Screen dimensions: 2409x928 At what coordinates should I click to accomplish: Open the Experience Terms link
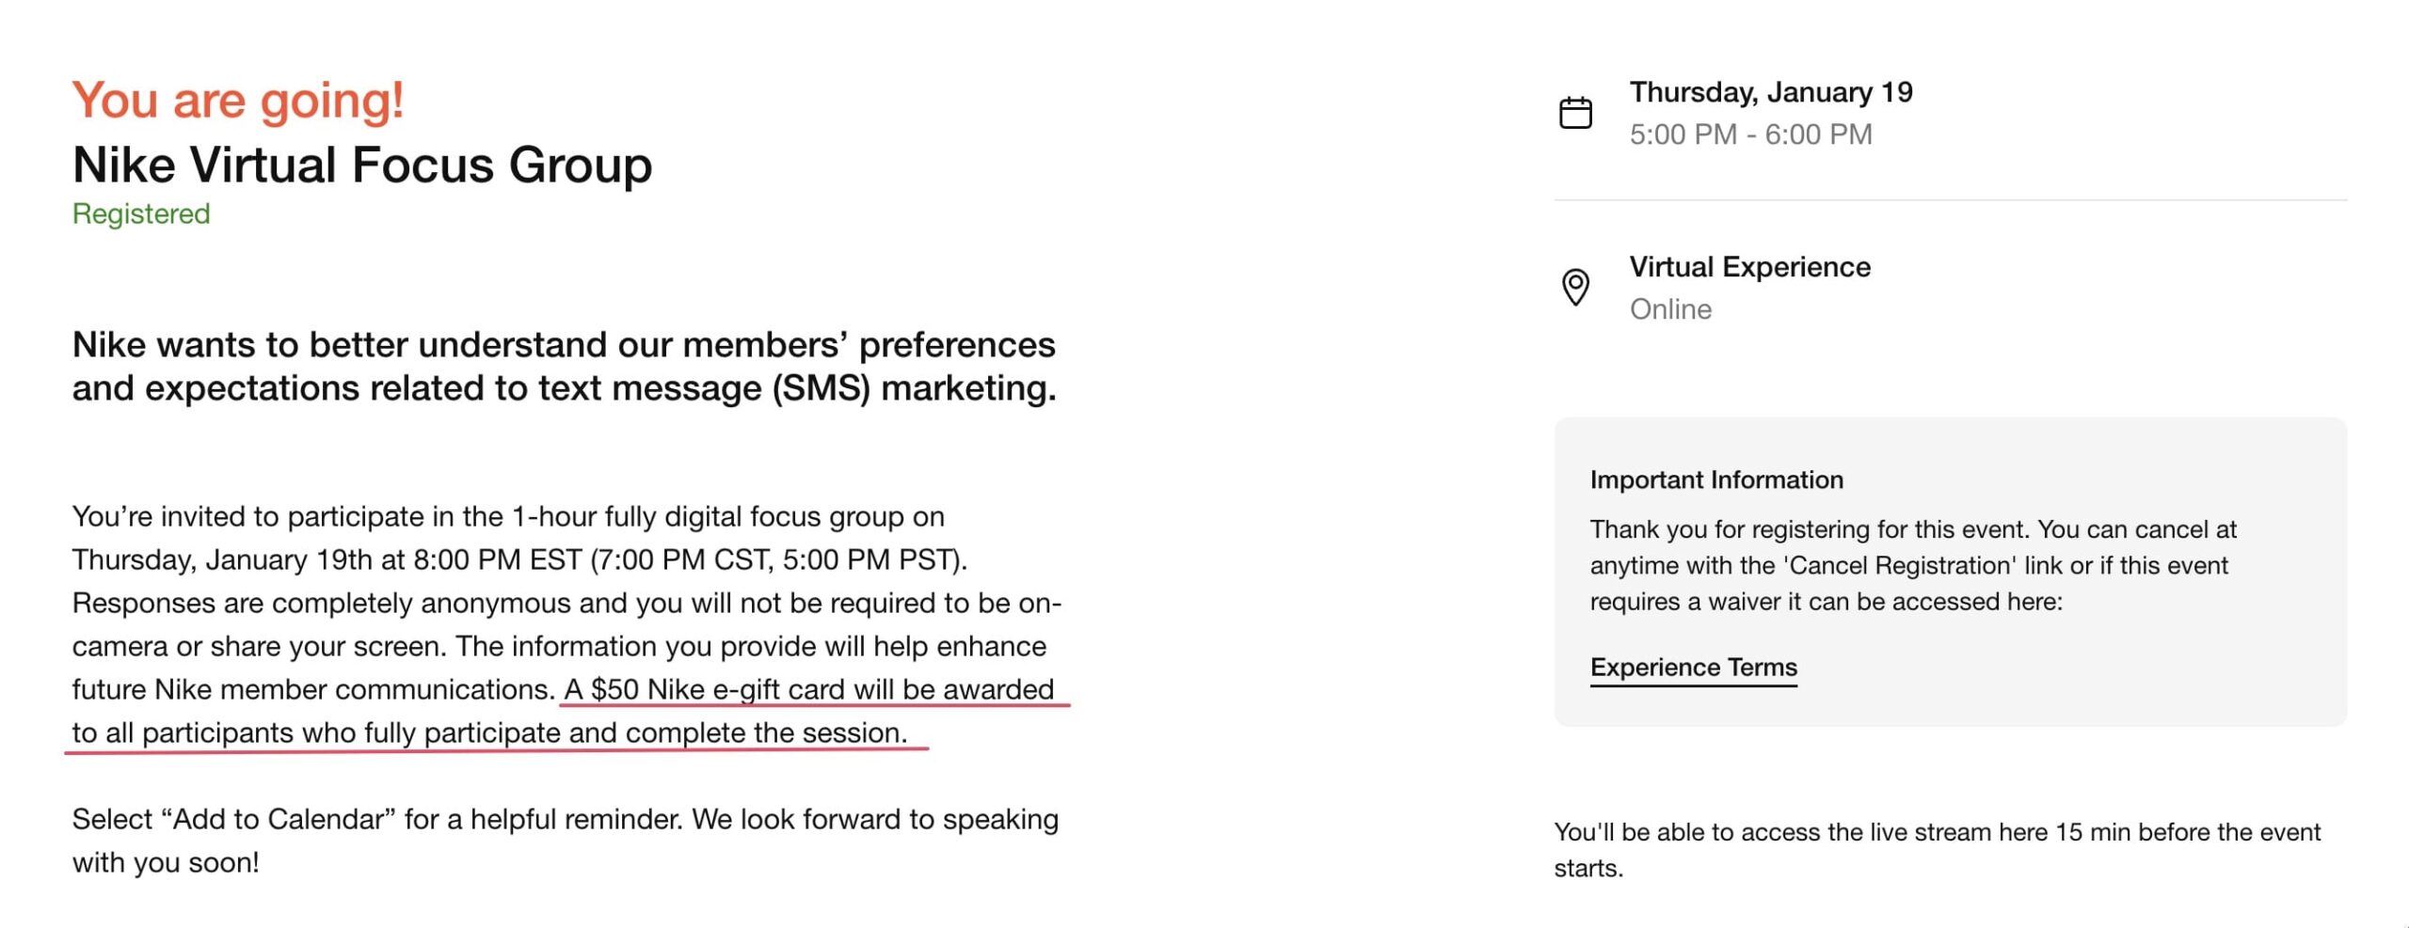pos(1693,668)
